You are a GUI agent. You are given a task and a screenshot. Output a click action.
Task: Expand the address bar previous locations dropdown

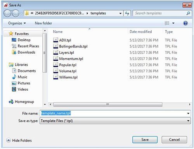120,13
